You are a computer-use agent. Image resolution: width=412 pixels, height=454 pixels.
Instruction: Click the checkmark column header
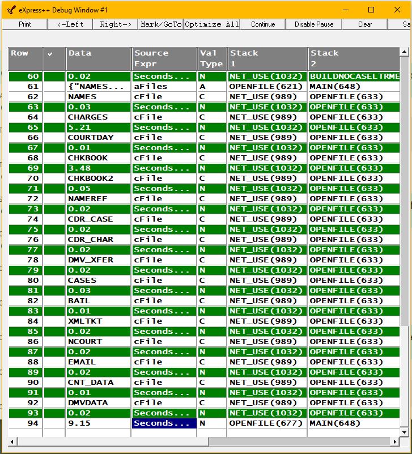tap(54, 59)
